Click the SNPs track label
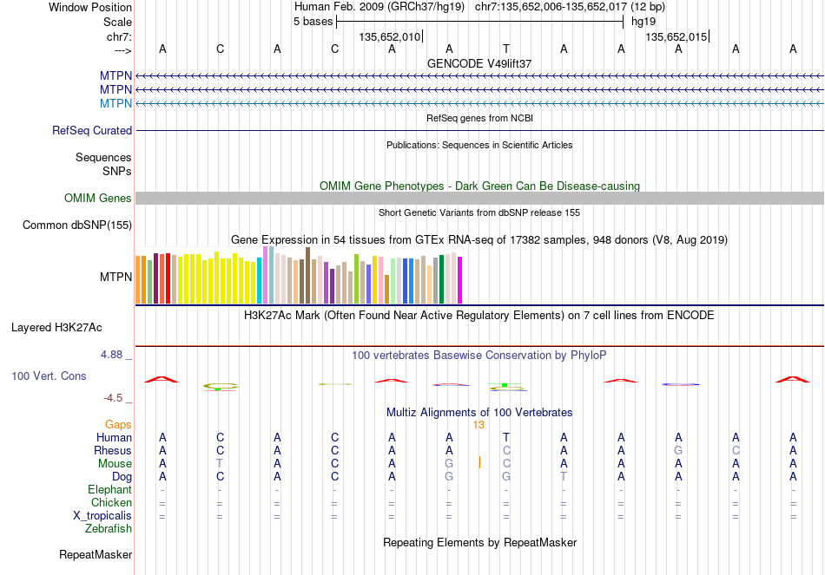Screen dimensions: 825x575 [117, 171]
